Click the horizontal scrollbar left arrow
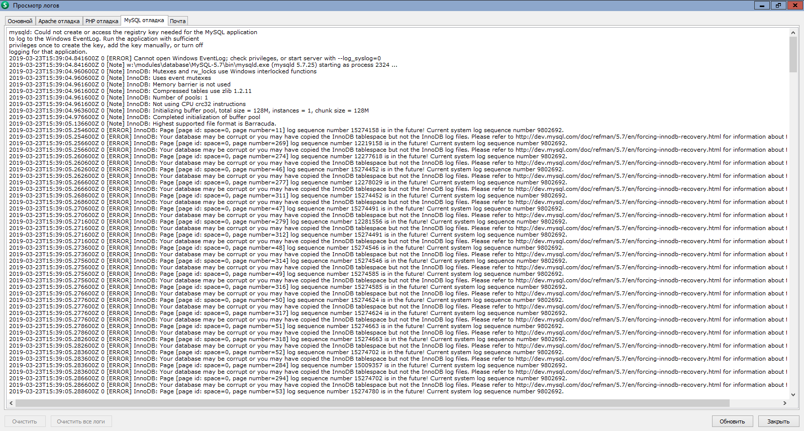The width and height of the screenshot is (804, 431). point(12,403)
